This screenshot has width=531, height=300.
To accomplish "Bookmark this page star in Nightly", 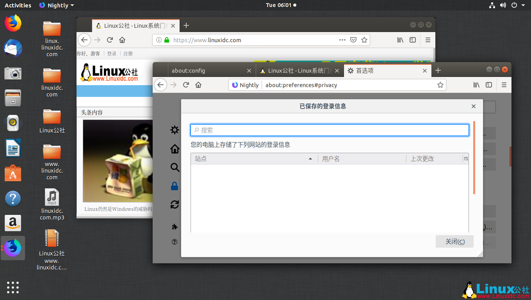I will [440, 85].
